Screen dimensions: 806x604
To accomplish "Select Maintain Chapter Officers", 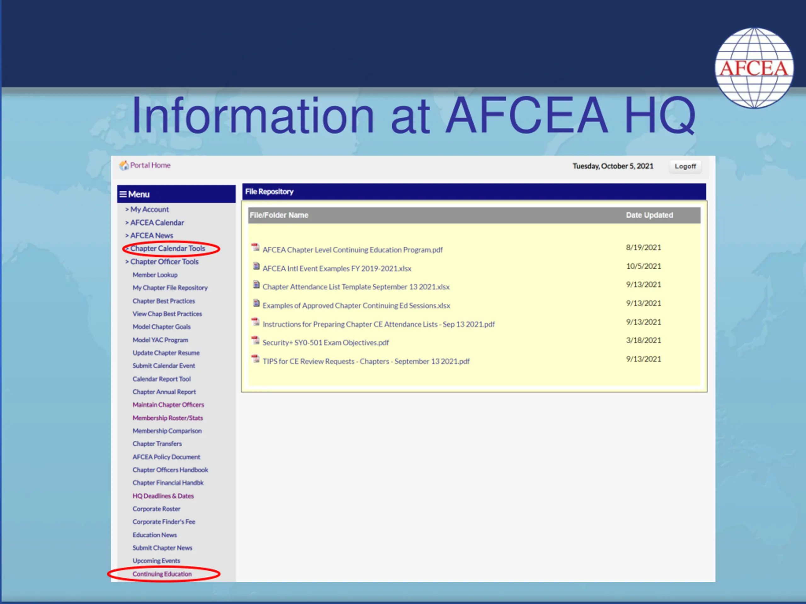I will (x=168, y=405).
